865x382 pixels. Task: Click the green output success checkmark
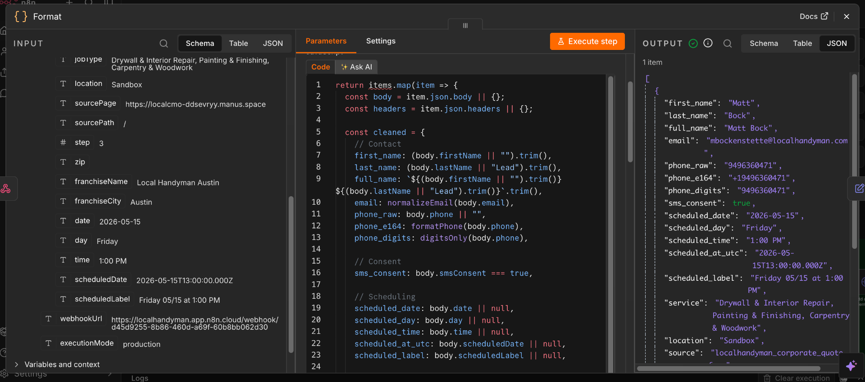tap(693, 43)
